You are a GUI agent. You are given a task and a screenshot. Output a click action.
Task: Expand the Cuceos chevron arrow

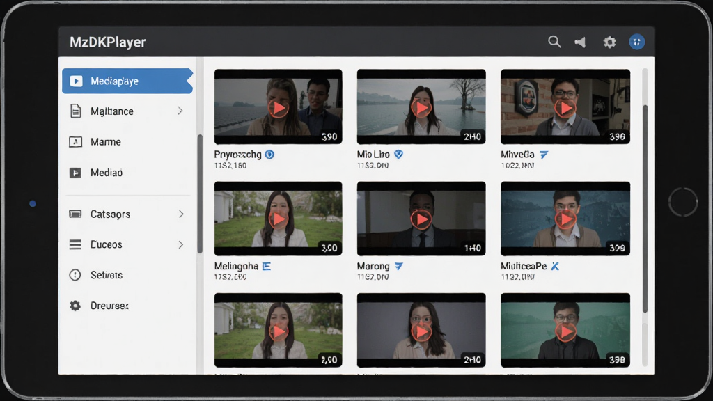click(x=181, y=244)
